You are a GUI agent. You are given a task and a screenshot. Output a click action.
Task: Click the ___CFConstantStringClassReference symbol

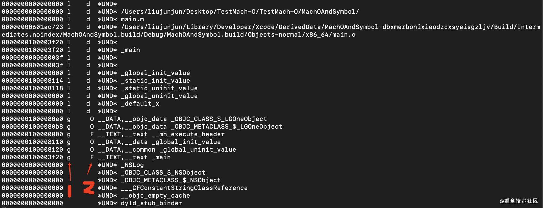point(184,188)
